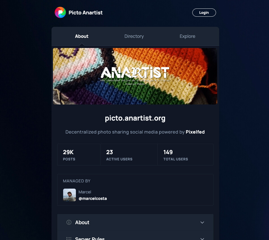
Task: Switch to the Directory tab
Action: click(x=134, y=36)
